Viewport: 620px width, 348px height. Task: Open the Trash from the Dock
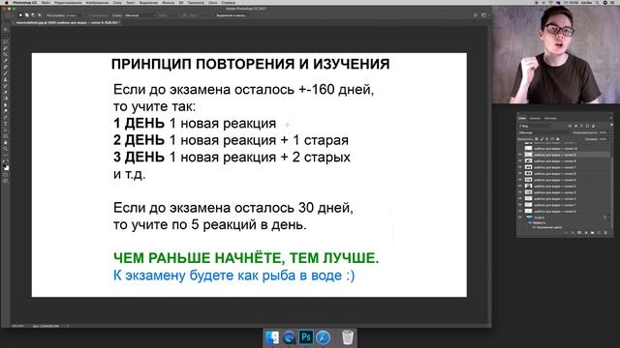pos(347,337)
